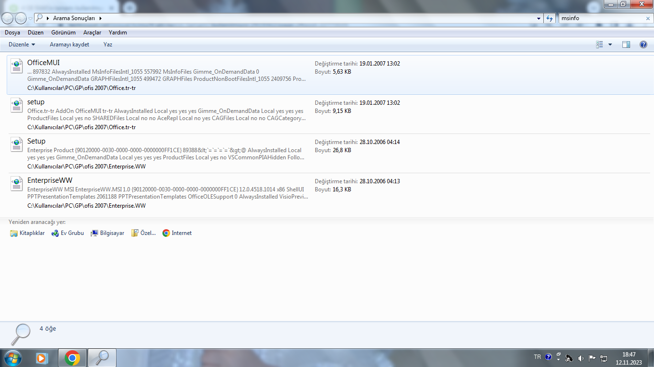The height and width of the screenshot is (367, 654).
Task: Click the 16,3 KB size value
Action: tap(342, 189)
